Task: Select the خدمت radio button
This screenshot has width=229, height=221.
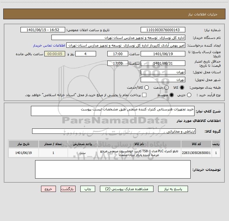Action: point(167,88)
